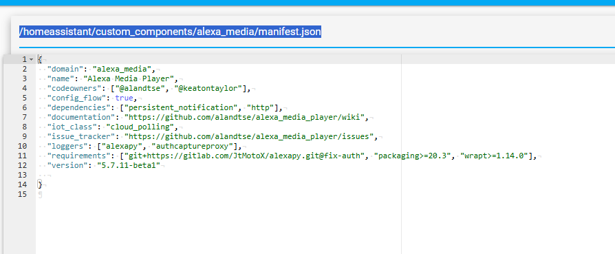Image resolution: width=615 pixels, height=254 pixels.
Task: Collapse the JSON object at line 1
Action: [x=32, y=60]
